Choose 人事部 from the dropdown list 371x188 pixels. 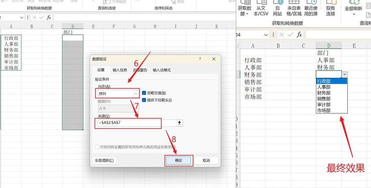(x=332, y=87)
